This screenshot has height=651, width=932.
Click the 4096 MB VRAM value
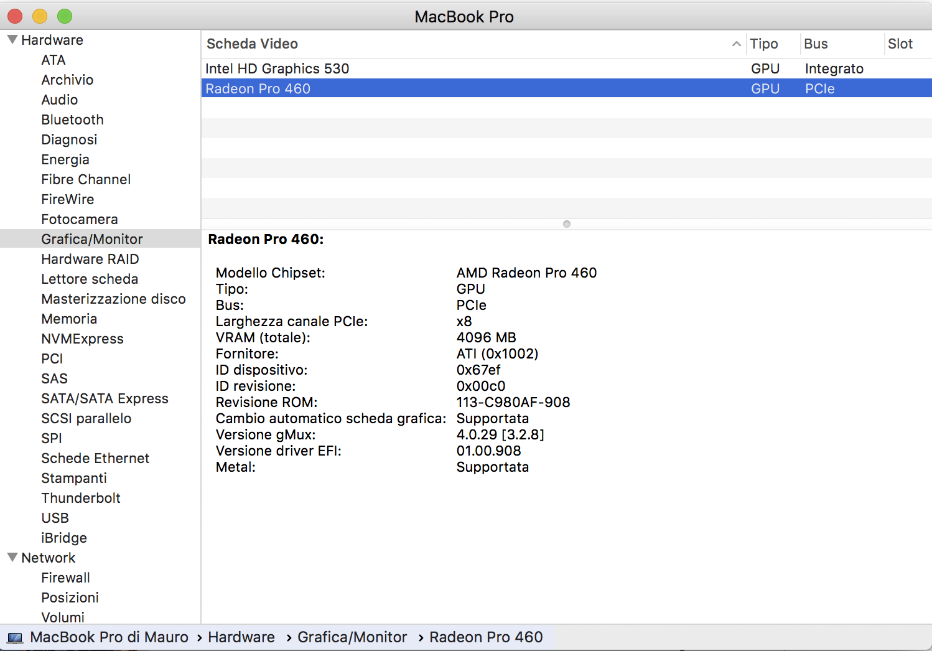(x=487, y=337)
